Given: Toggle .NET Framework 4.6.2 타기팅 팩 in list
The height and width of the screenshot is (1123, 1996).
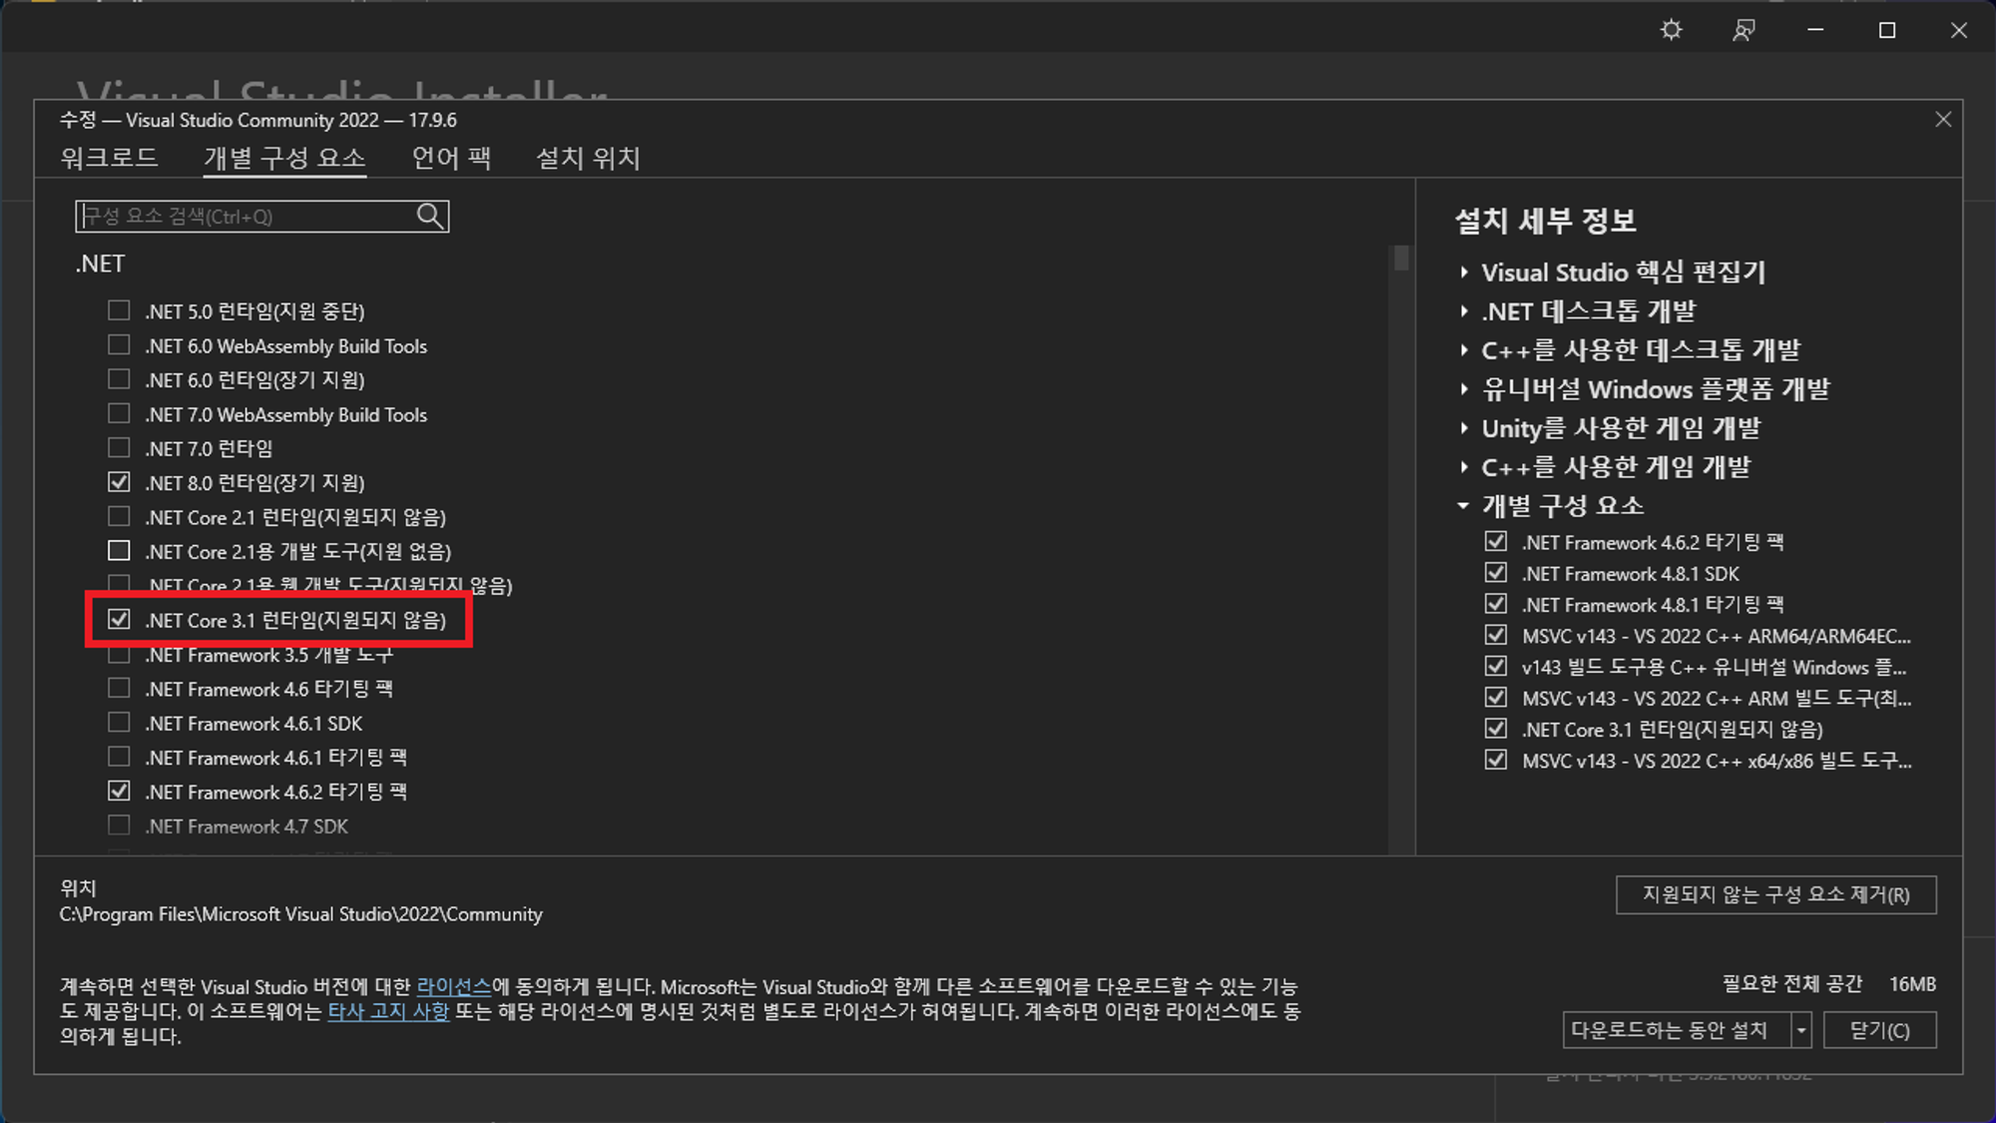Looking at the screenshot, I should (119, 792).
